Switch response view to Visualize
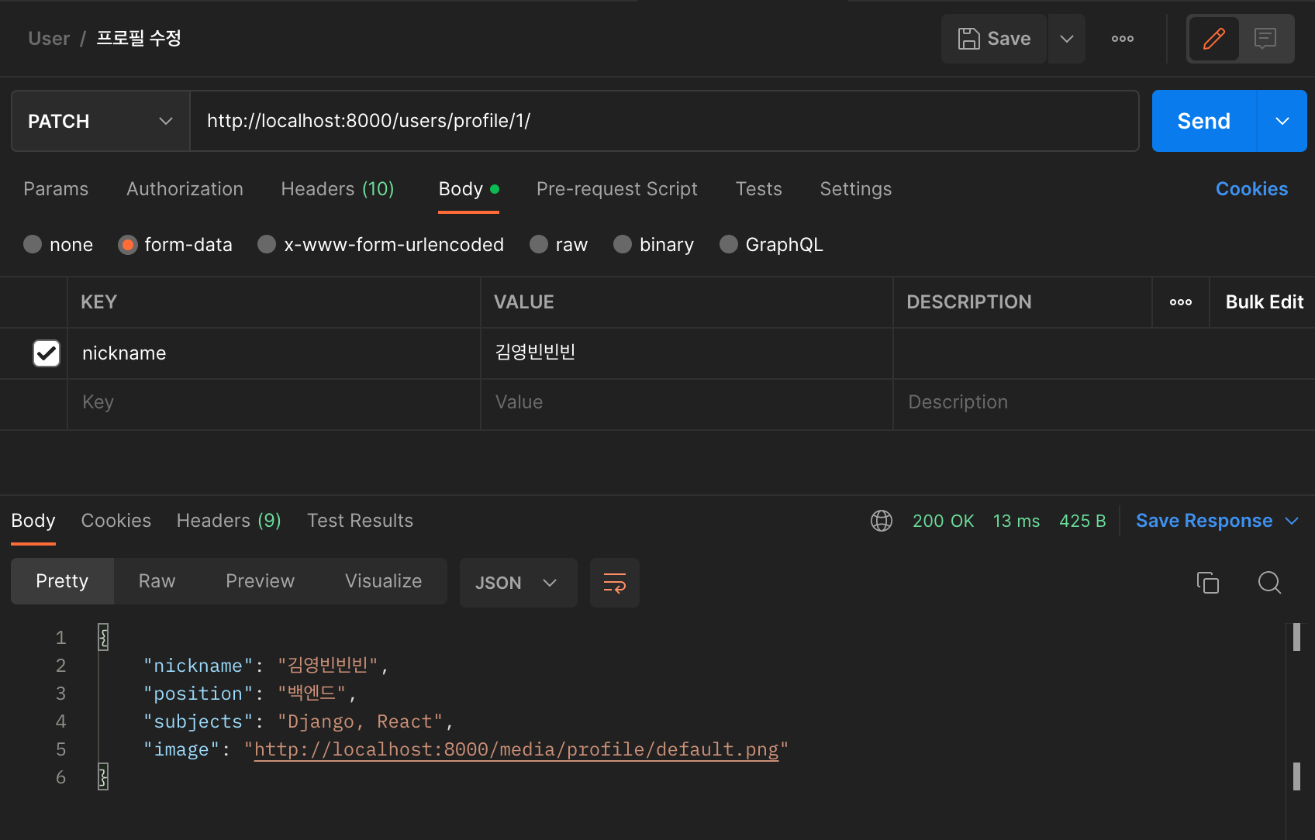 point(383,581)
